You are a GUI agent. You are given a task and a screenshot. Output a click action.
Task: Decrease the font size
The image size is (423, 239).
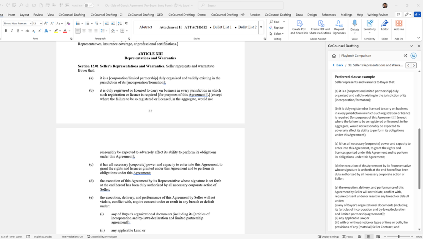coord(51,24)
